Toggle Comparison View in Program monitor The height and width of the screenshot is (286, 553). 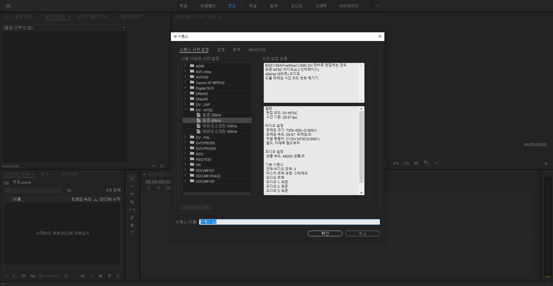[426, 163]
